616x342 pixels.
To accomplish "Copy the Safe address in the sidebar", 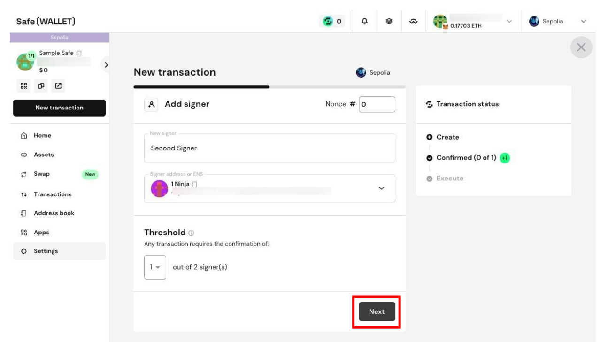I will point(41,86).
